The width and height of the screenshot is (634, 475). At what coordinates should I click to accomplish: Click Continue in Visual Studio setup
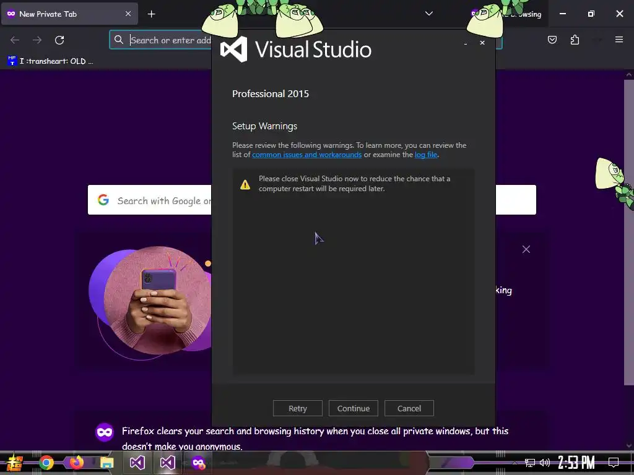[354, 408]
